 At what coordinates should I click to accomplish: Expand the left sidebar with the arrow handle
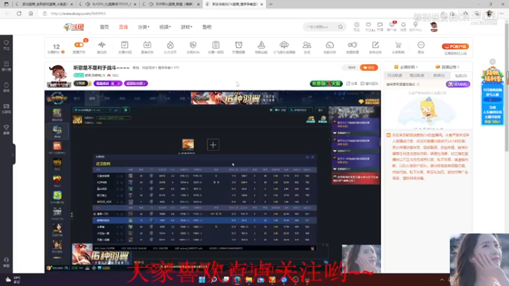[13, 154]
